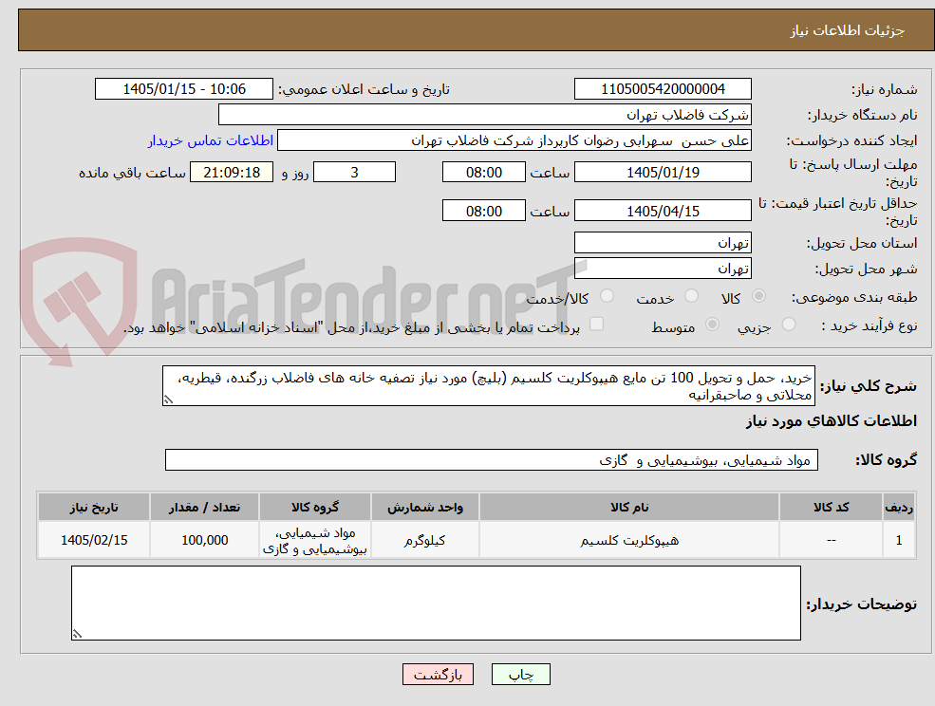This screenshot has height=706, width=935.
Task: Toggle the Islamic treasury payment checkbox
Action: point(596,324)
